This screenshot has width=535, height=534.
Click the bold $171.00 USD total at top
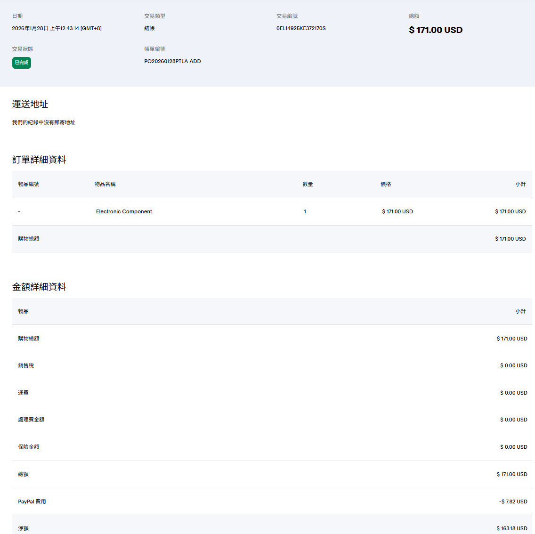pyautogui.click(x=436, y=30)
